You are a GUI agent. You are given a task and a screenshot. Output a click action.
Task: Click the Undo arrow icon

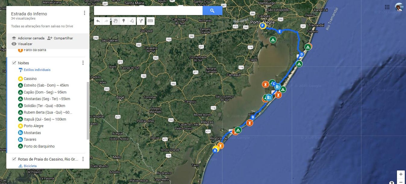(x=98, y=21)
